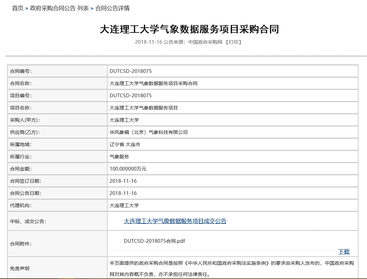Select the contract amount 100.000000万元
The height and width of the screenshot is (279, 367).
click(129, 168)
